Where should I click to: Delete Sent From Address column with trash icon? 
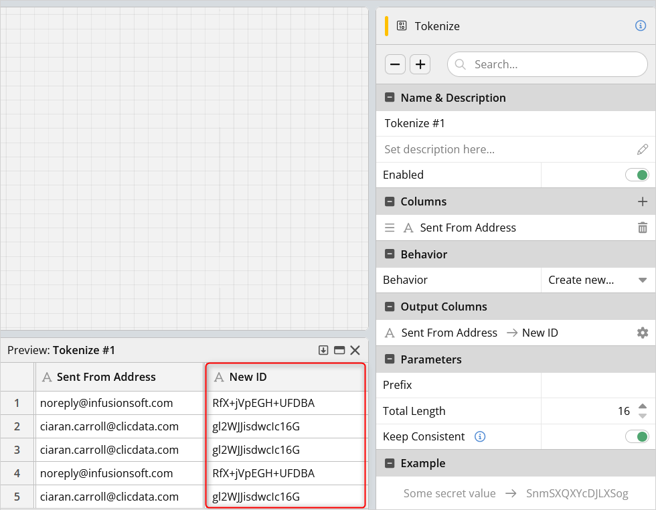[x=643, y=228]
